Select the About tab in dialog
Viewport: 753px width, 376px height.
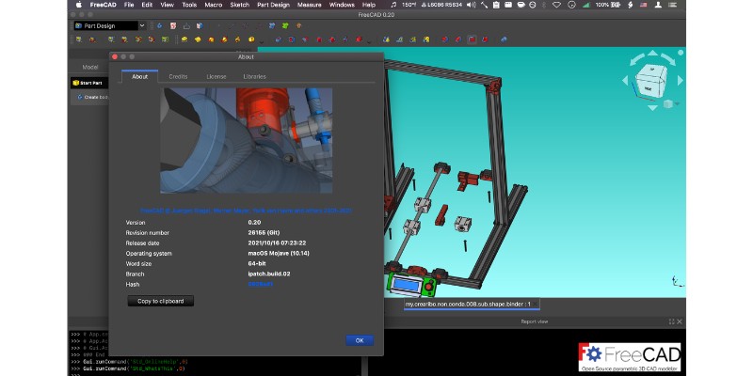[x=139, y=77]
